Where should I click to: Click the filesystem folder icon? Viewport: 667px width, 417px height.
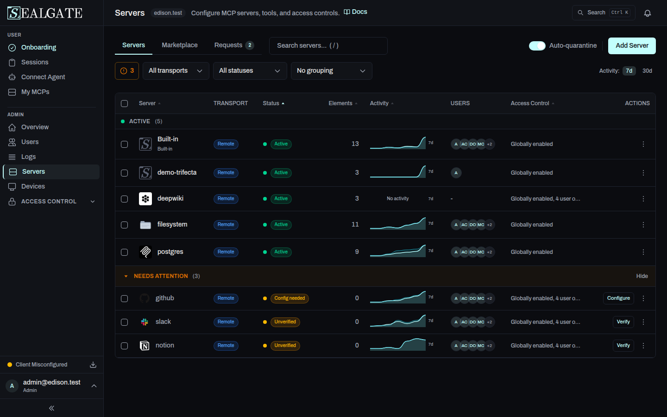(x=145, y=225)
